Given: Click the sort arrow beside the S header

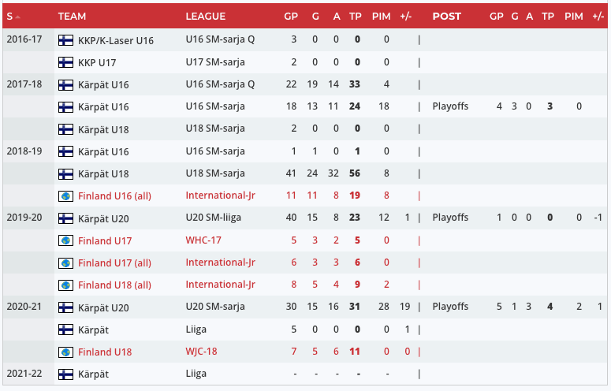Looking at the screenshot, I should coord(18,17).
